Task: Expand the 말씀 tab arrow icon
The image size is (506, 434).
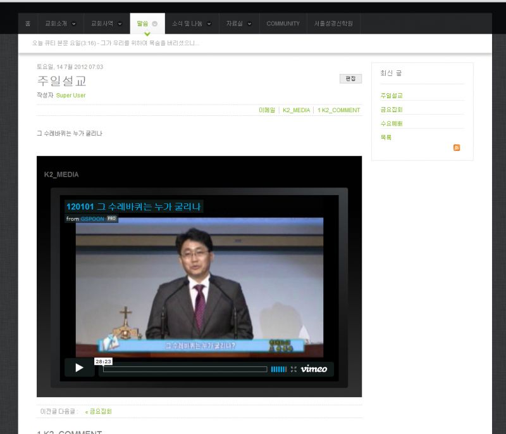Action: [x=154, y=23]
